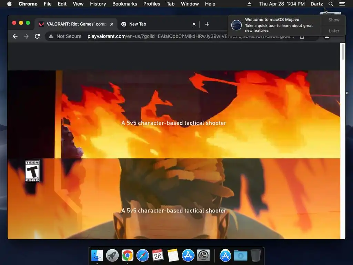Open System Preferences from the Dock
Image resolution: width=353 pixels, height=265 pixels.
click(203, 256)
